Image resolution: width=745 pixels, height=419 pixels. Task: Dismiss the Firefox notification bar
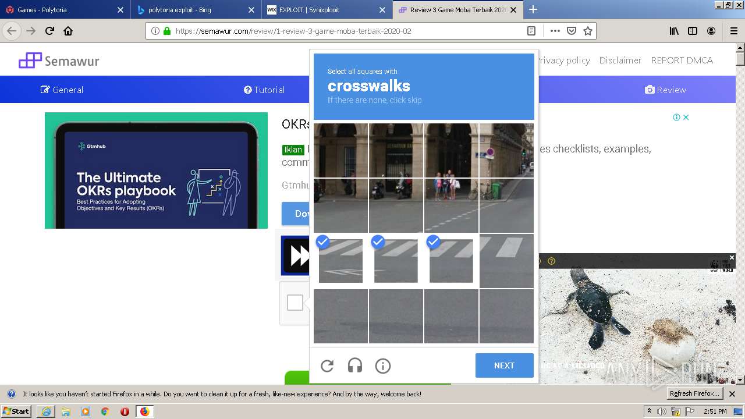[x=732, y=394]
